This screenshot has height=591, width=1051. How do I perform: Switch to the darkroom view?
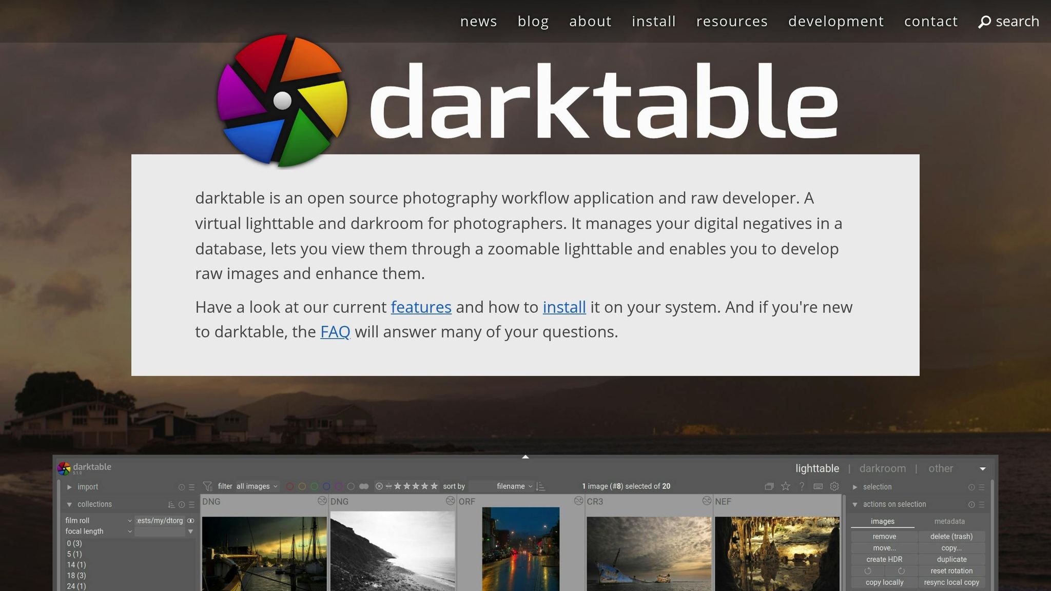[883, 468]
